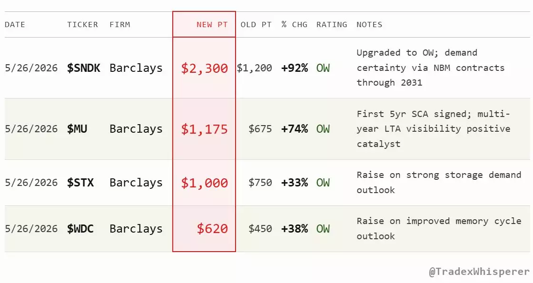Click the $620 new price target
The image size is (533, 283).
[212, 229]
